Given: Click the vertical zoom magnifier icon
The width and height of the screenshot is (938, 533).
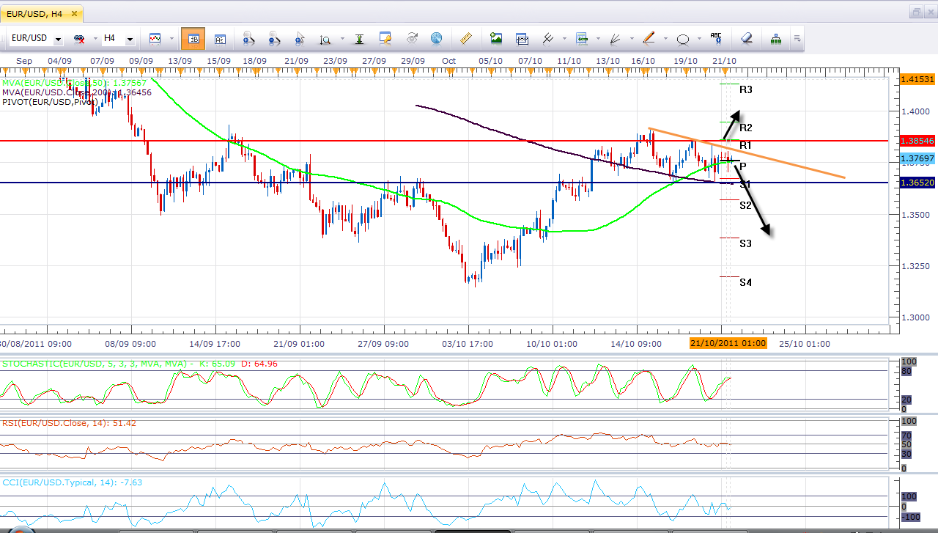Looking at the screenshot, I should point(325,38).
